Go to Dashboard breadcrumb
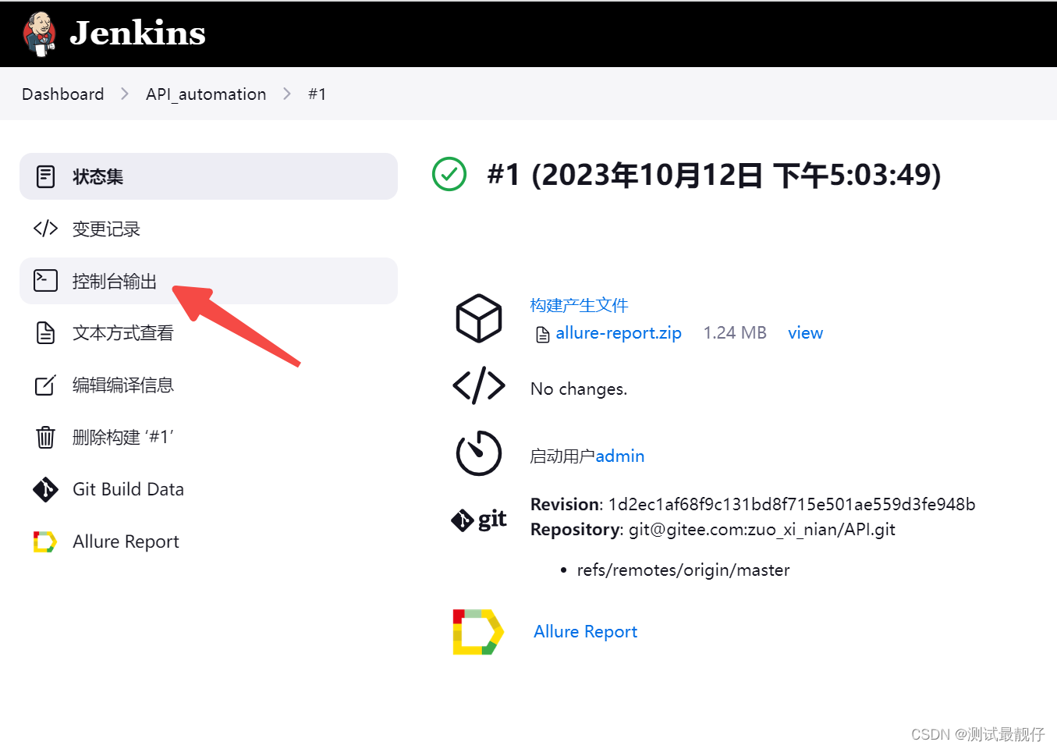This screenshot has height=749, width=1057. (62, 94)
